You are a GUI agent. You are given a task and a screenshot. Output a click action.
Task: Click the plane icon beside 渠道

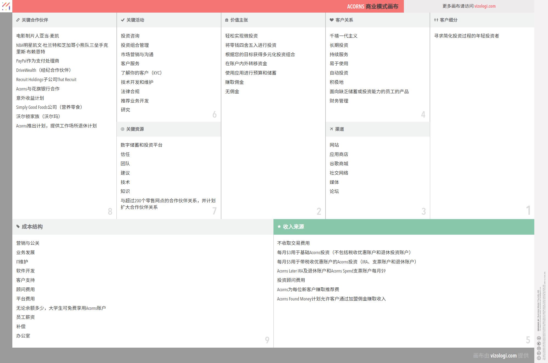click(331, 129)
